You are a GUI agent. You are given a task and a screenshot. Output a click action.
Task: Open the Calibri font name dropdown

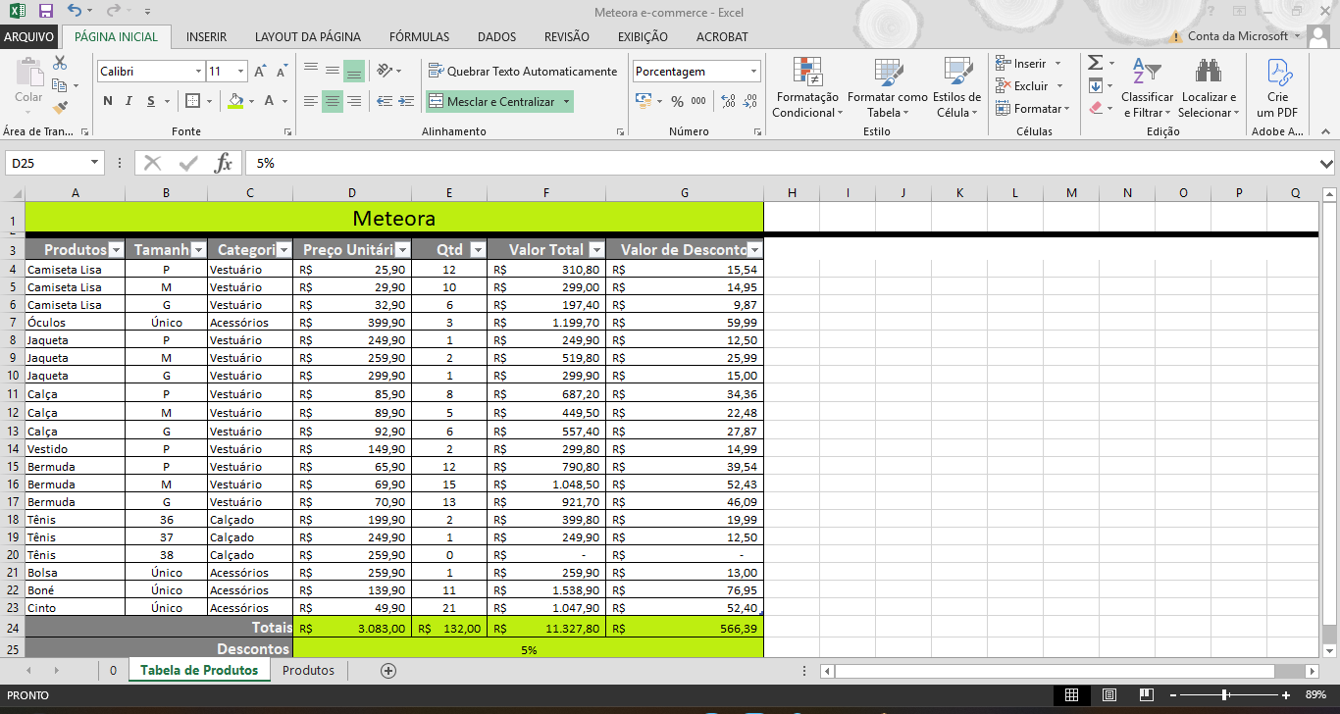[196, 72]
